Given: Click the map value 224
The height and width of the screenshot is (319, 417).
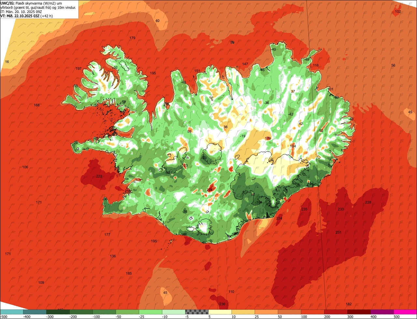Looking at the screenshot, I should coord(279,218).
